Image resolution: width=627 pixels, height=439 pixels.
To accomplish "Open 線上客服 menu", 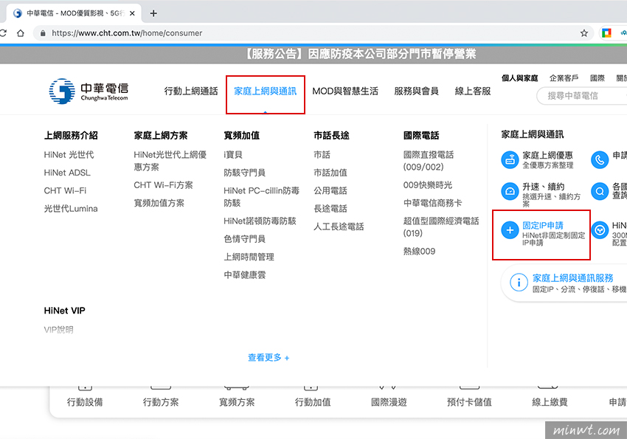I will coord(473,91).
